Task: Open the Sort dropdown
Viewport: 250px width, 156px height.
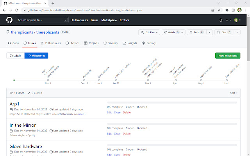Action: pos(233,93)
